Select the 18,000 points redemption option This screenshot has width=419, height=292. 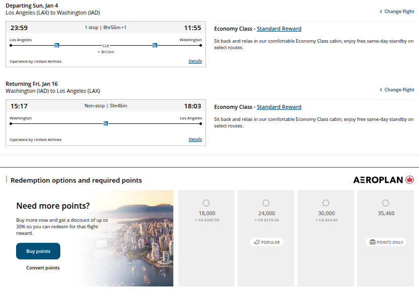click(206, 203)
